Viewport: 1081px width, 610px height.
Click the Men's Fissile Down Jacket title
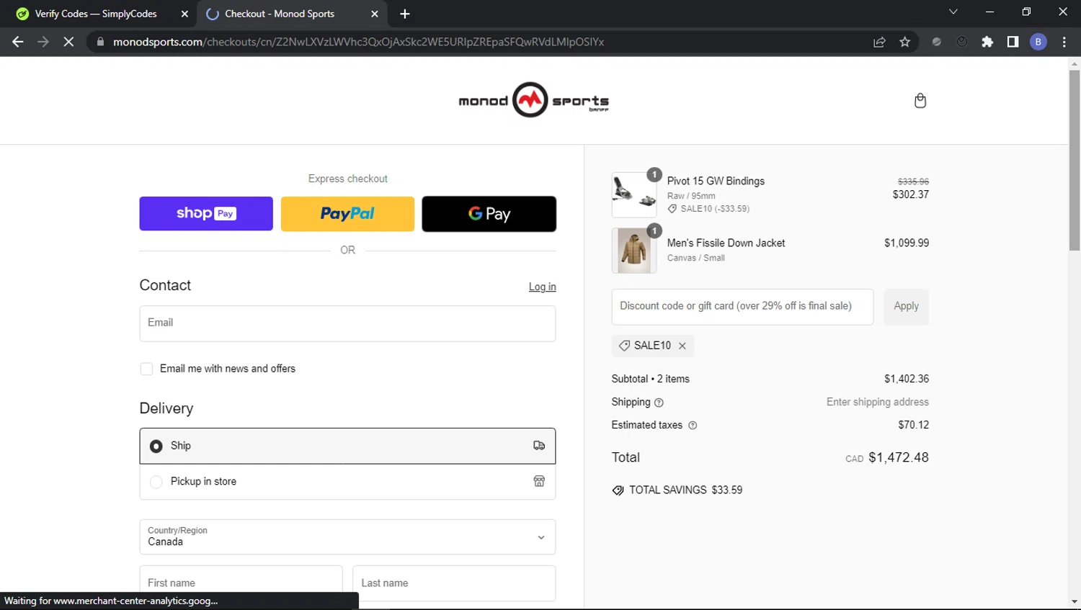[726, 243]
